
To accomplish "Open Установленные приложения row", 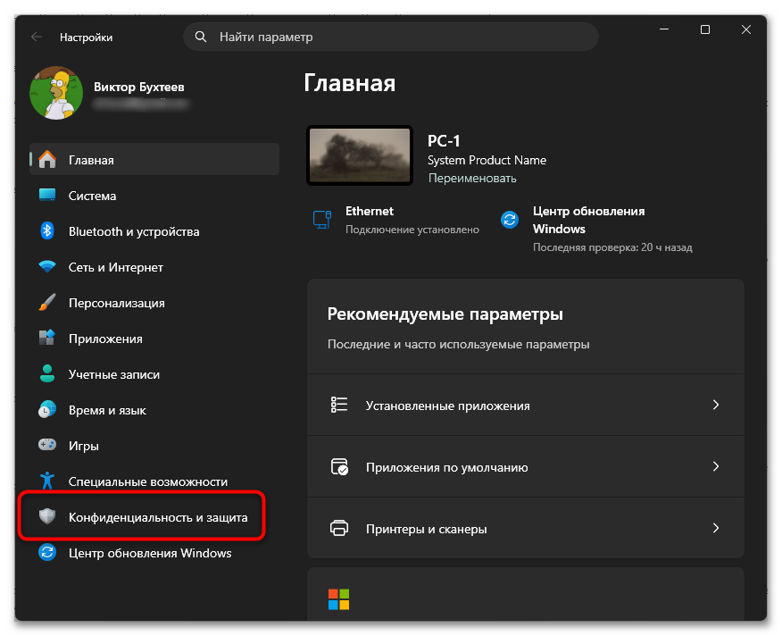I will 526,405.
